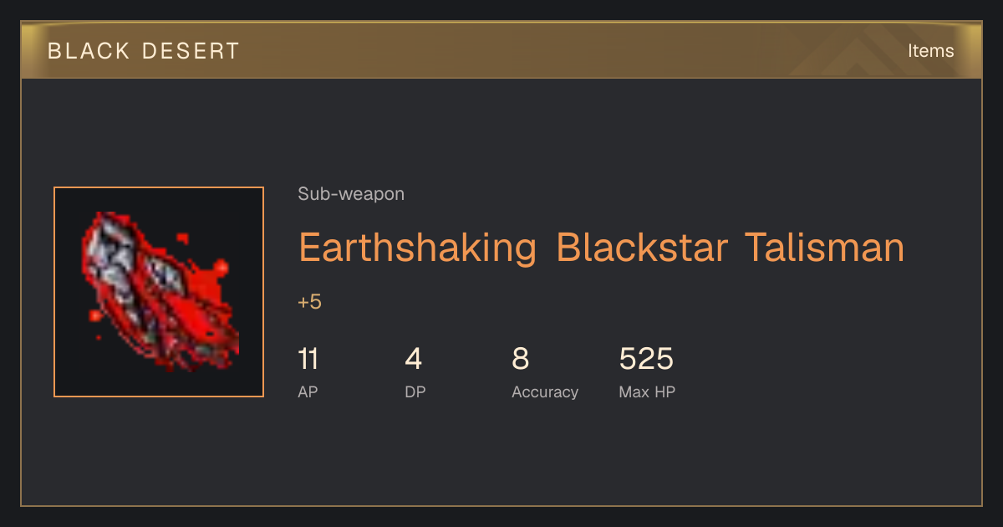Click the DP stat label
This screenshot has width=1003, height=527.
point(415,391)
